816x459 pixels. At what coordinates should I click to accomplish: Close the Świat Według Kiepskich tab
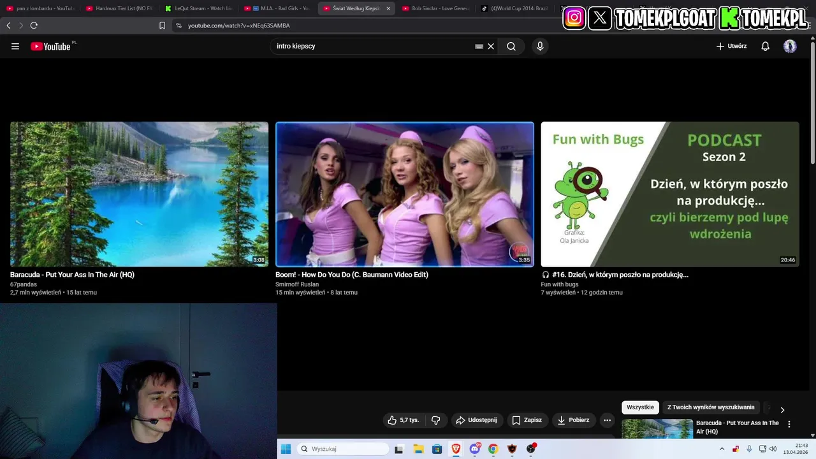[x=388, y=8]
